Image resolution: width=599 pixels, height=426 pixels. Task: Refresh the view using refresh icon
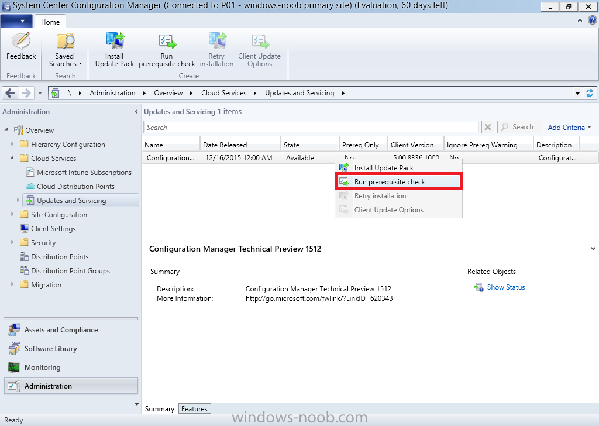[x=590, y=93]
